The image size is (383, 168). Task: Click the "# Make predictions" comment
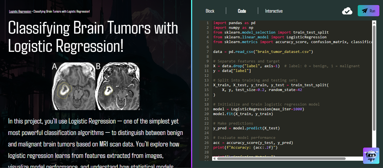click(x=233, y=123)
